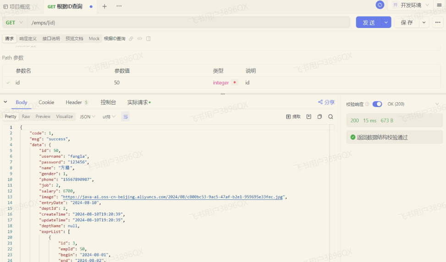This screenshot has width=446, height=262.
Task: Click the 200 status code text
Action: [x=354, y=121]
